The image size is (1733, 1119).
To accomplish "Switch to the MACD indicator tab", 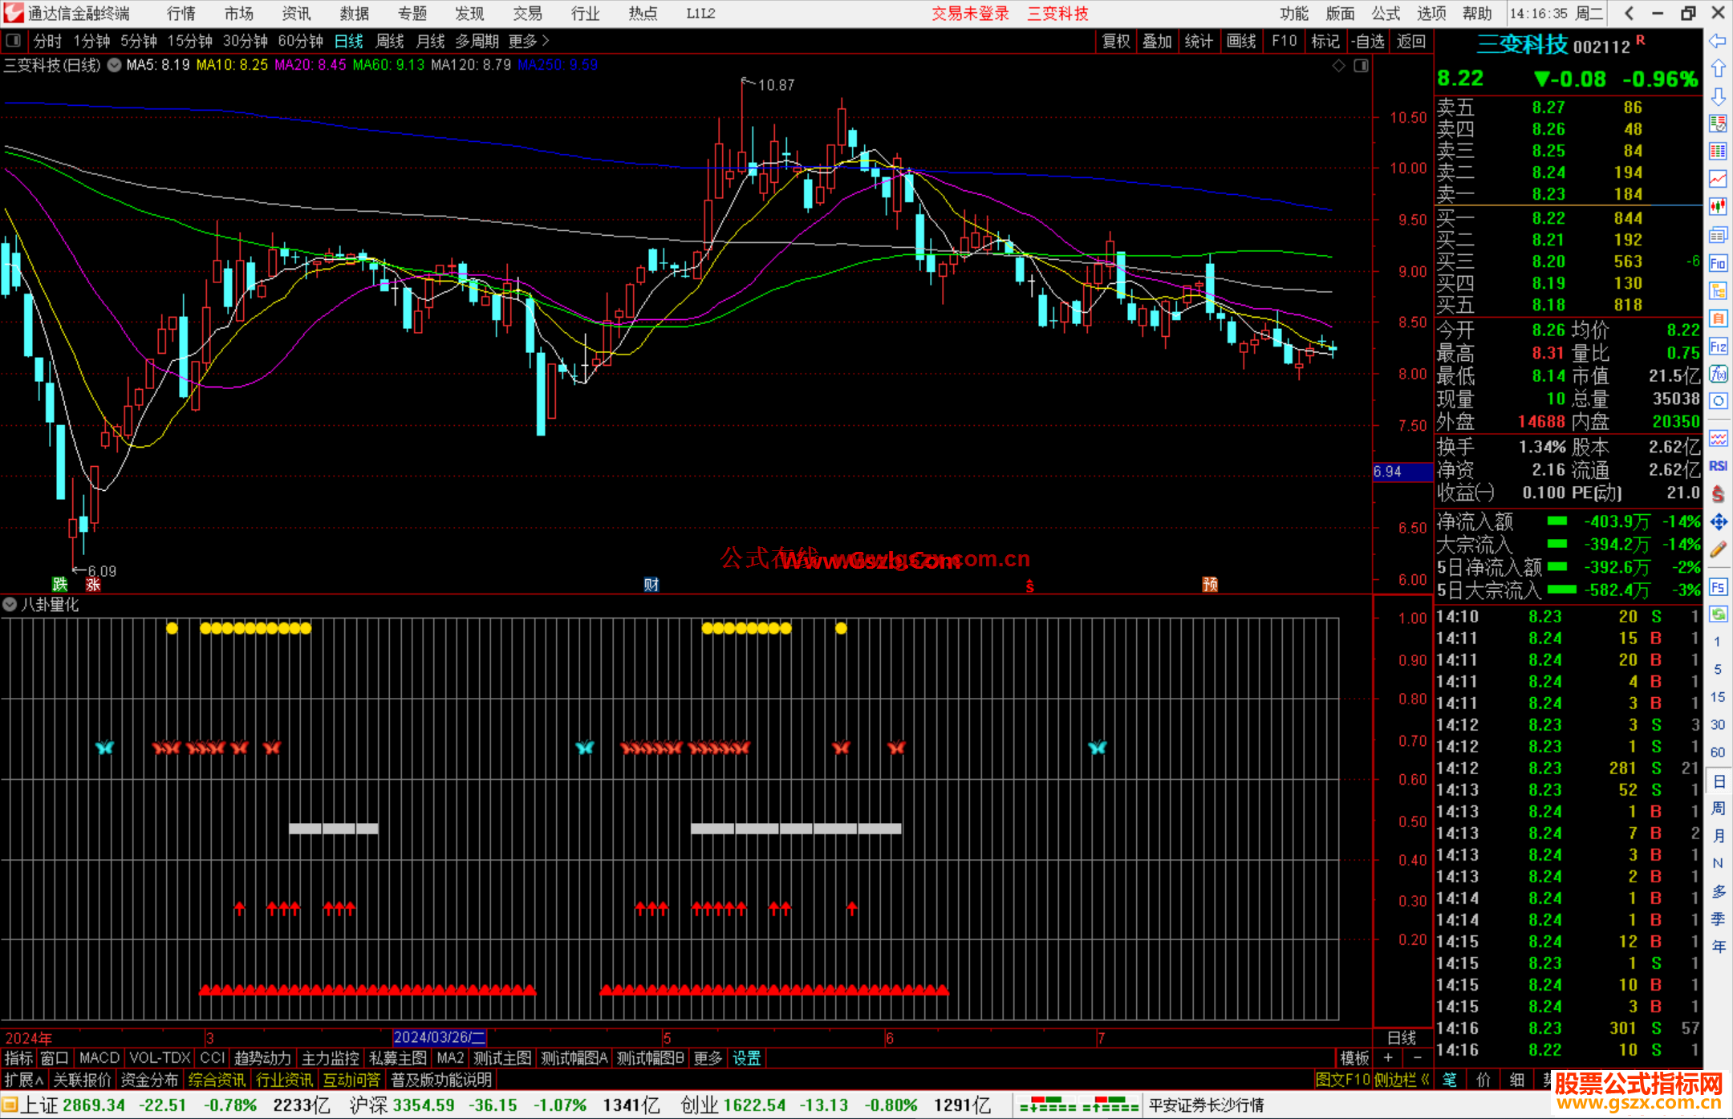I will tap(99, 1058).
